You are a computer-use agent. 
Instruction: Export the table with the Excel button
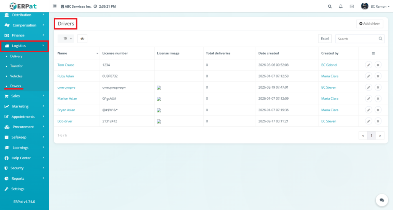coord(325,39)
